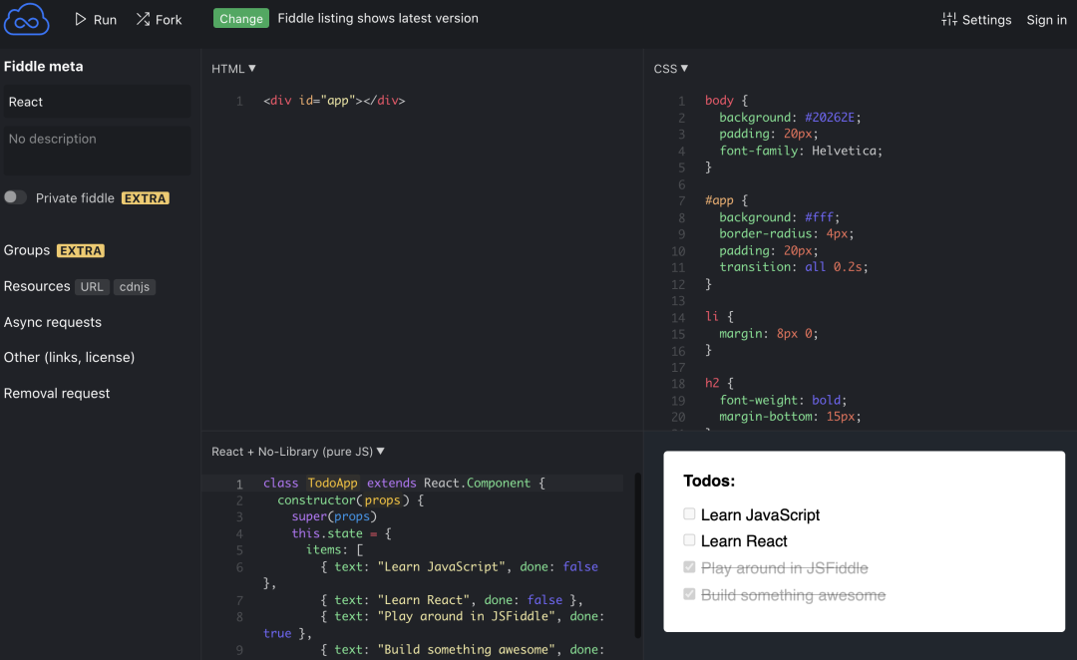Open Other (links, license) section
1077x660 pixels.
click(x=69, y=357)
